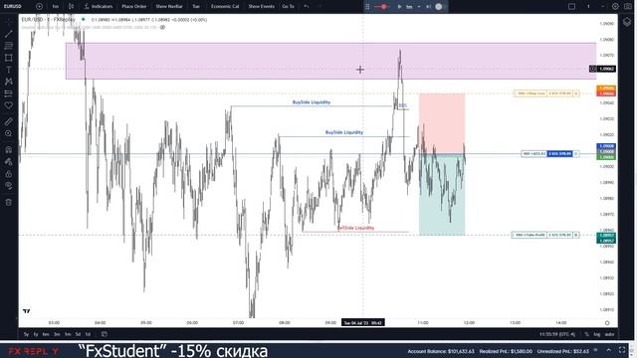Click the redo arrow in top toolbar
The width and height of the screenshot is (637, 358).
click(x=319, y=7)
